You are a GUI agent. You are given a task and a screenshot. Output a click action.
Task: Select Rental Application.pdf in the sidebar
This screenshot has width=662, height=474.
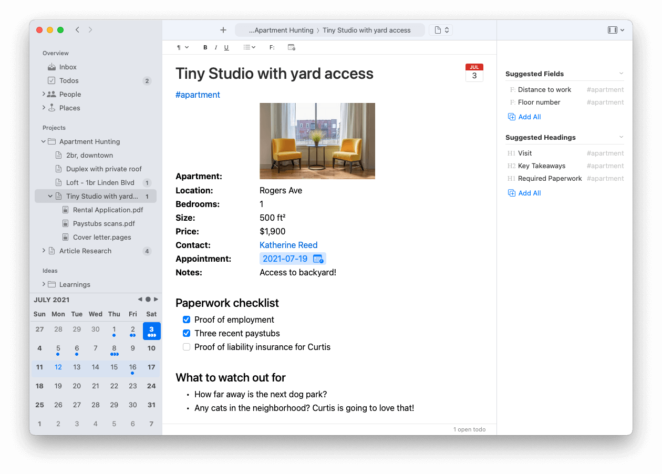pyautogui.click(x=107, y=210)
